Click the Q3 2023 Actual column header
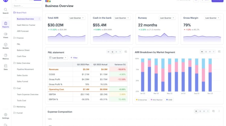226x126 pixels. pos(100,64)
